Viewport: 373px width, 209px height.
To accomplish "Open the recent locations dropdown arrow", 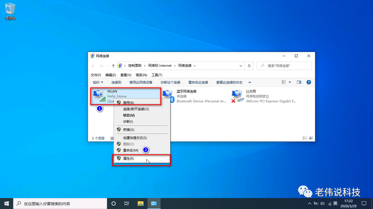I will 107,66.
